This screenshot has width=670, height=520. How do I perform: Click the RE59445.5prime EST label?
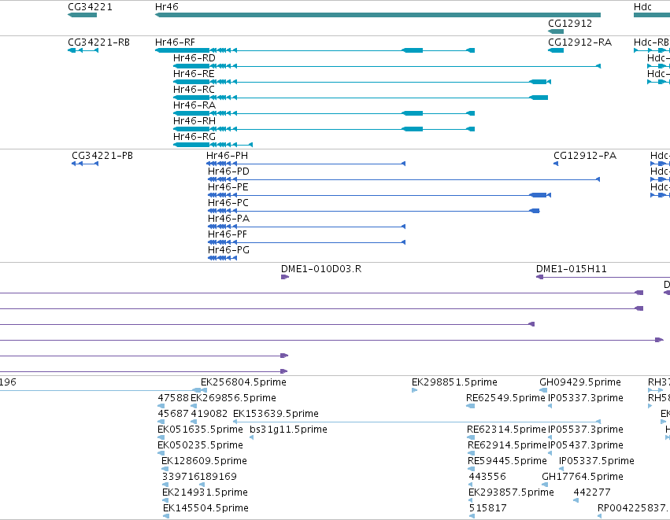(x=507, y=461)
